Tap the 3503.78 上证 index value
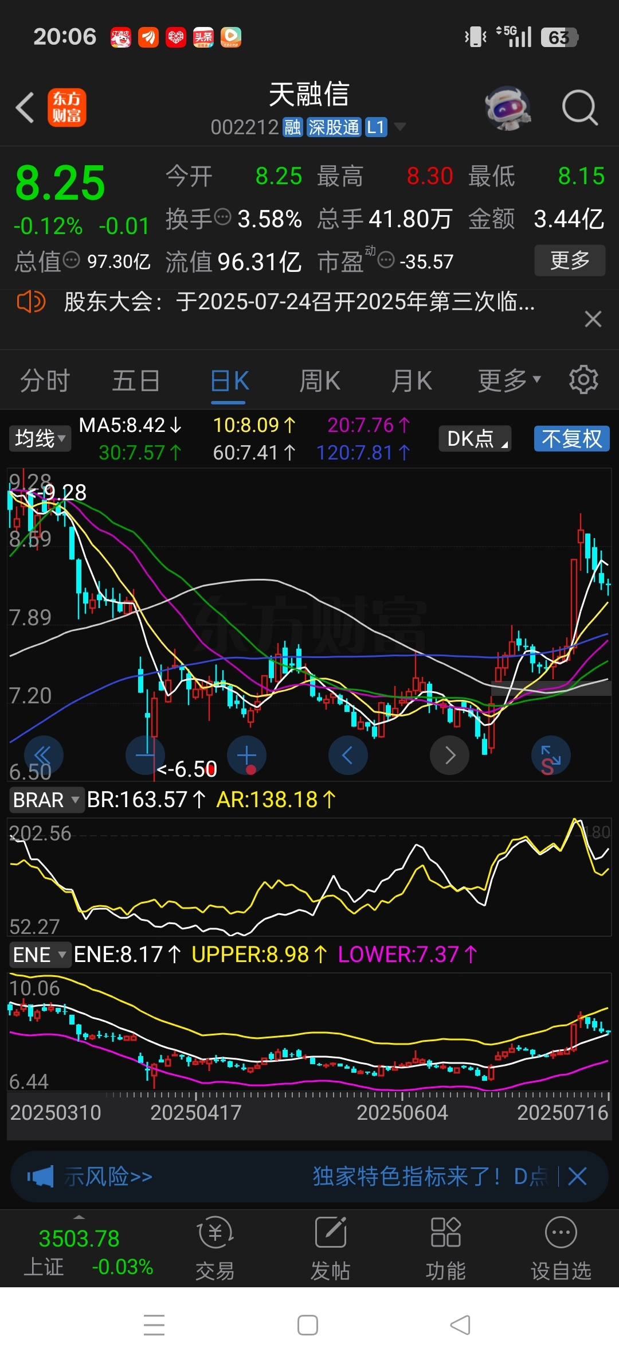619x1363 pixels. (x=79, y=1239)
